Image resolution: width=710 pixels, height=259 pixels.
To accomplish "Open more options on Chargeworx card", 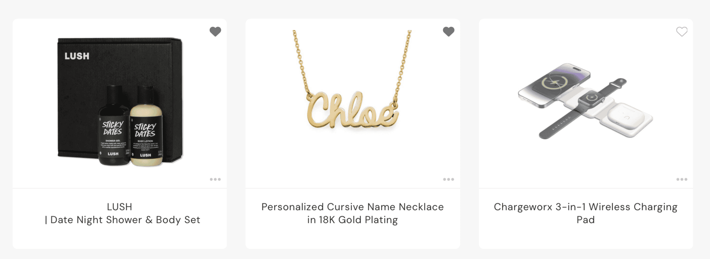I will point(682,179).
